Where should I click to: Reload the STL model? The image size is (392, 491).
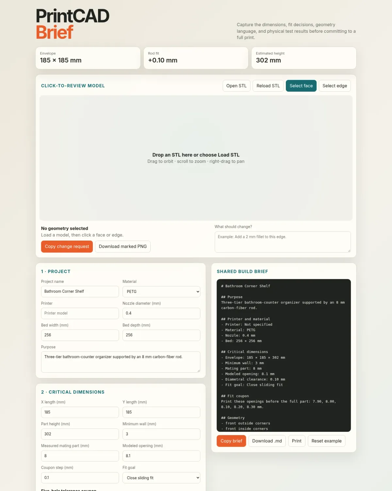(x=268, y=86)
